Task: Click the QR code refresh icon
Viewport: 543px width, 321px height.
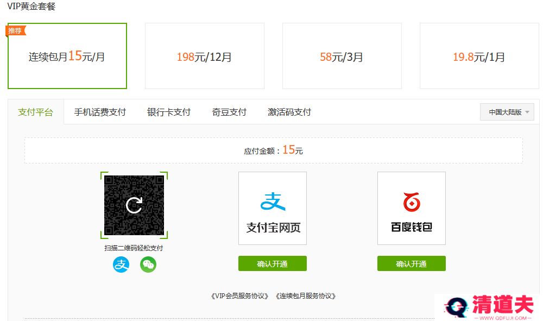Action: click(134, 204)
